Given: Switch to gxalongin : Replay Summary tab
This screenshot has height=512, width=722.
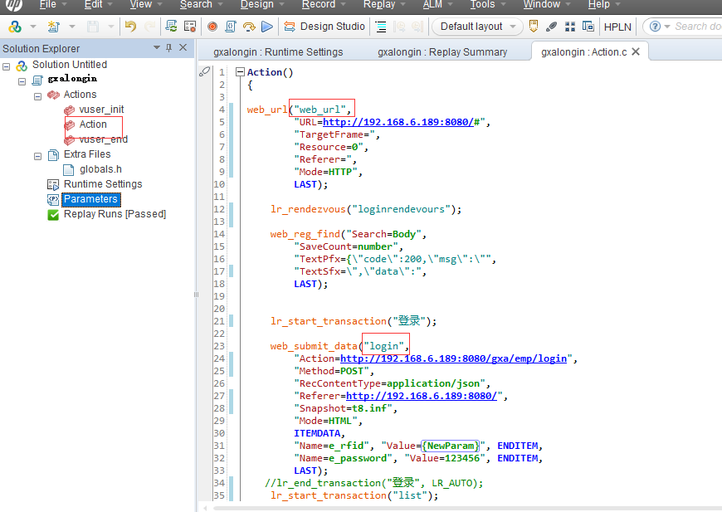Looking at the screenshot, I should tap(442, 52).
